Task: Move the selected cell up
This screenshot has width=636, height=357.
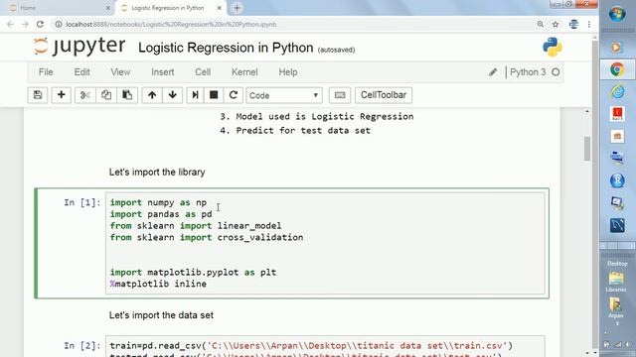Action: 152,95
